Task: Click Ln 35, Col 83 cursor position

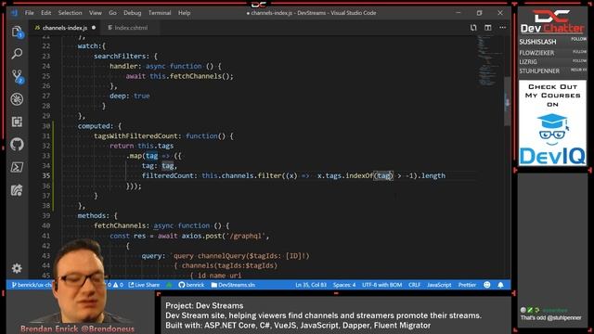Action: click(x=311, y=285)
